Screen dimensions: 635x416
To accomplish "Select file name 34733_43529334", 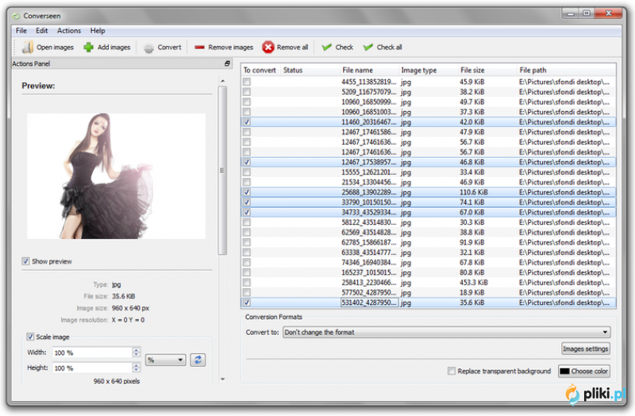I will coord(369,212).
